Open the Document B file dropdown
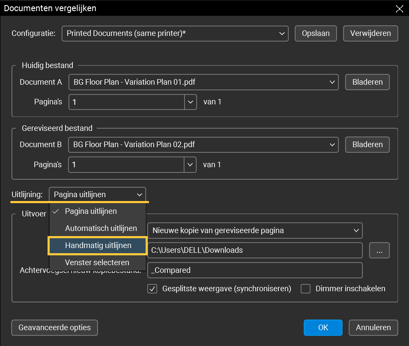 point(203,145)
